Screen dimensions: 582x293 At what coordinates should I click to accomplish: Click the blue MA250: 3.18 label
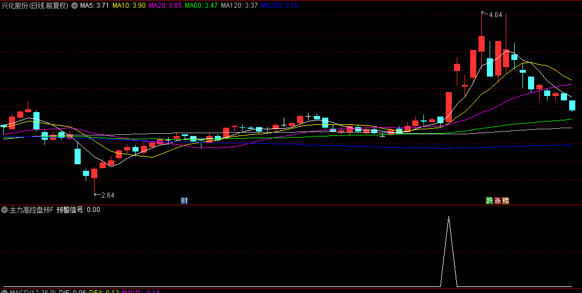(x=279, y=6)
